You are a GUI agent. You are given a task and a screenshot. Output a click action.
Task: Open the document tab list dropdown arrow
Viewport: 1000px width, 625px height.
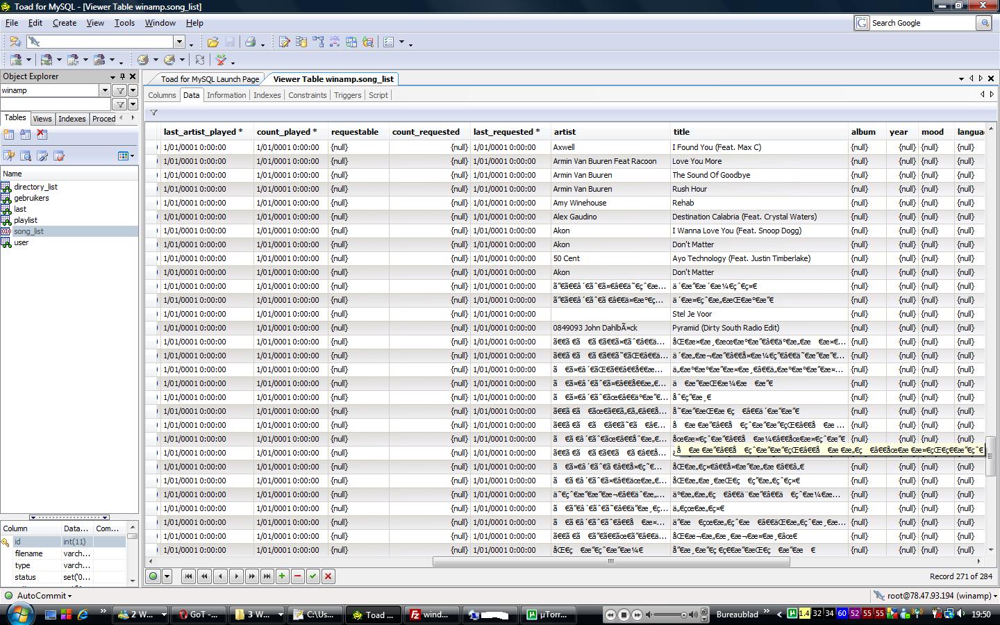(x=961, y=78)
